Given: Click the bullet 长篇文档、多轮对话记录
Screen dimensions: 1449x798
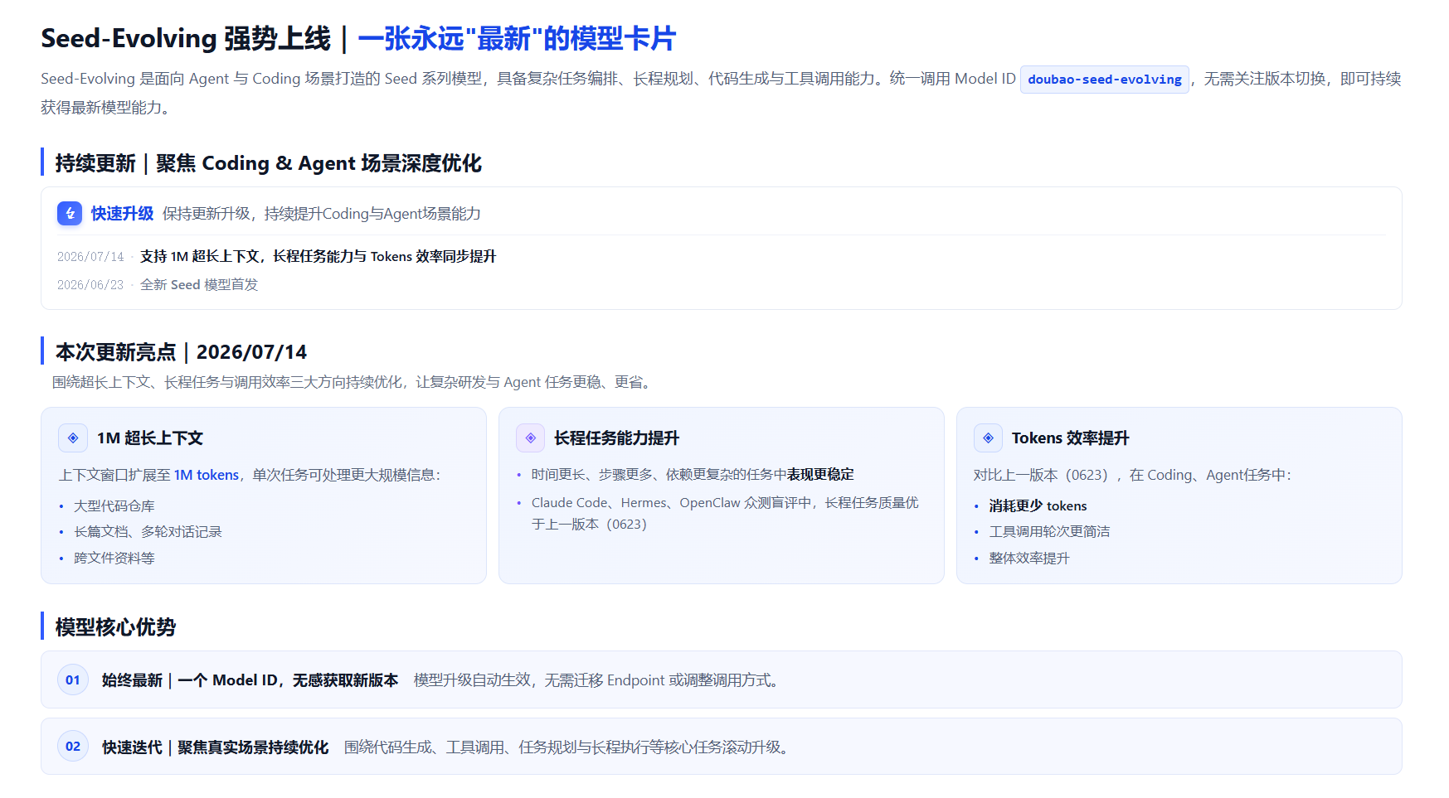Looking at the screenshot, I should click(148, 532).
